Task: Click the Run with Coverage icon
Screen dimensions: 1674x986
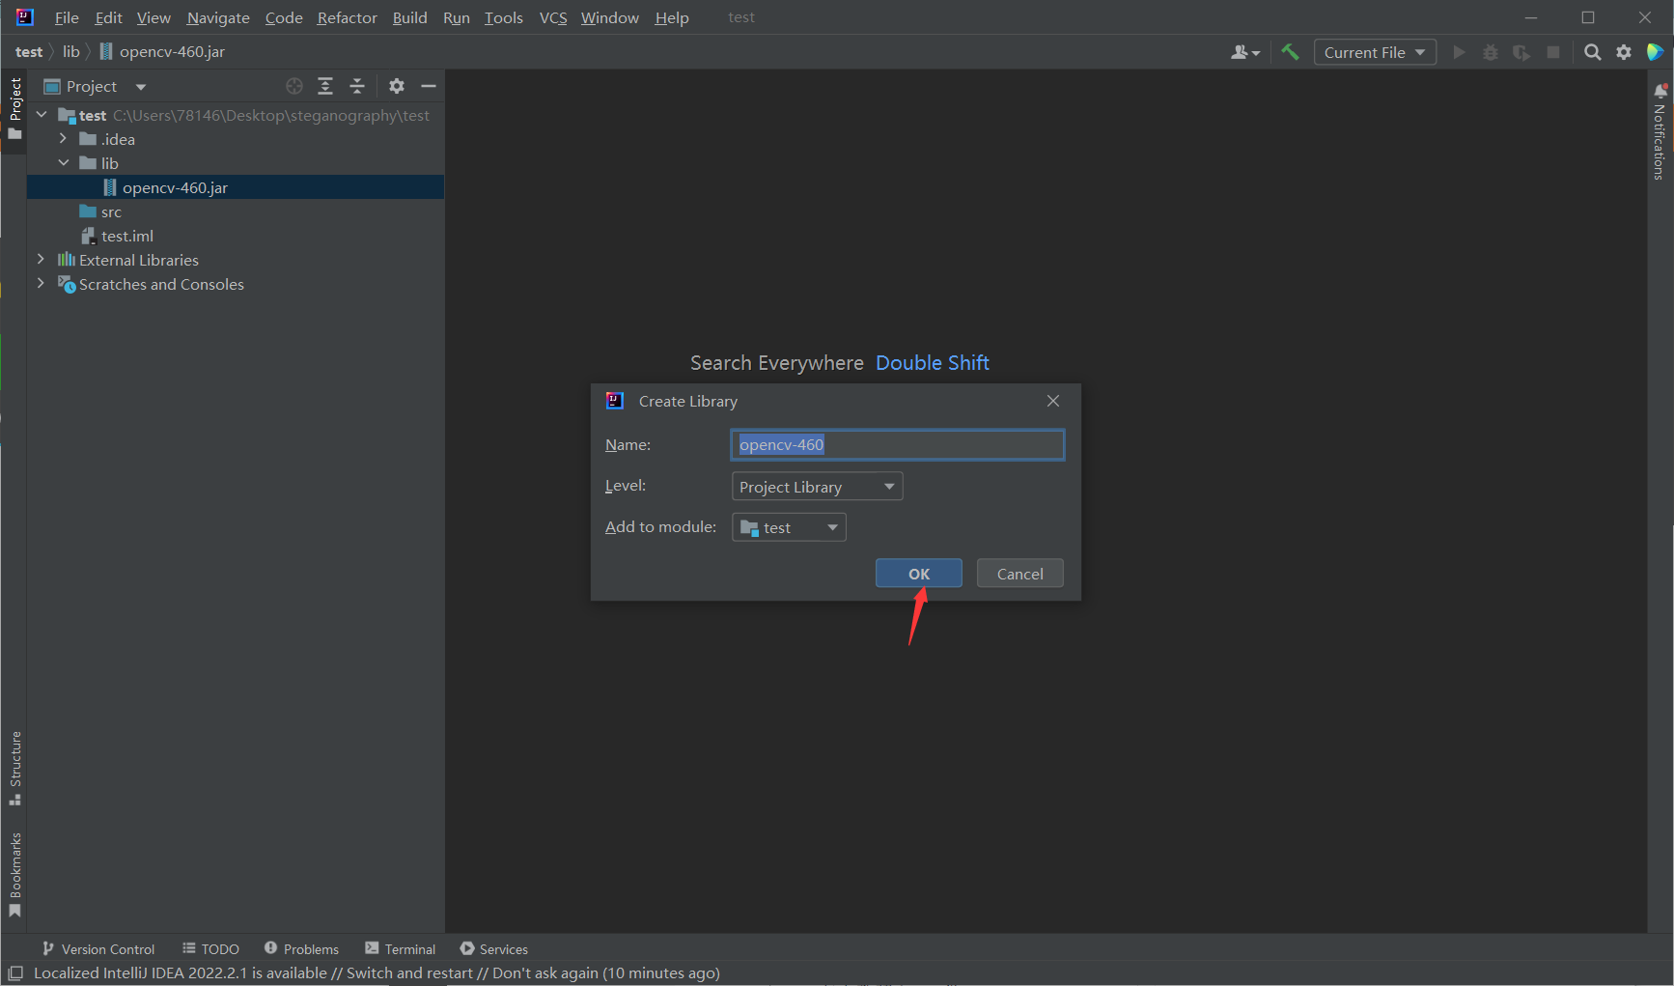Action: click(x=1521, y=52)
